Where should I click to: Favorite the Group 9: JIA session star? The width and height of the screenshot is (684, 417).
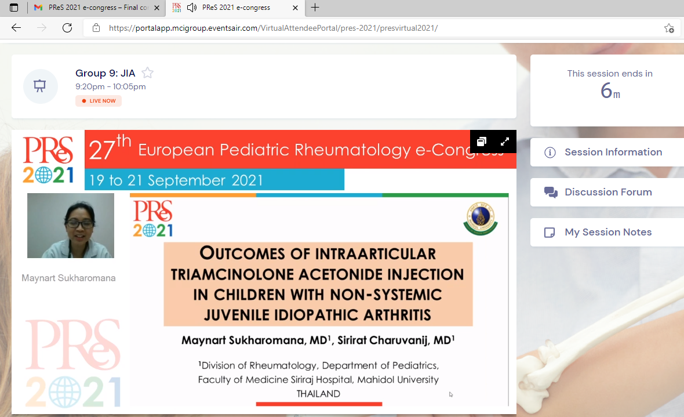[x=148, y=73]
